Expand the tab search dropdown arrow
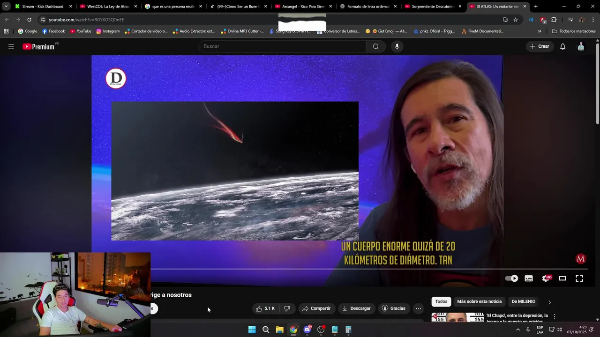This screenshot has width=600, height=337. [x=6, y=7]
